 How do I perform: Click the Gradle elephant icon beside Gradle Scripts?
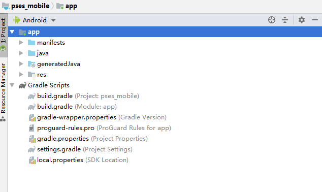[x=22, y=85]
